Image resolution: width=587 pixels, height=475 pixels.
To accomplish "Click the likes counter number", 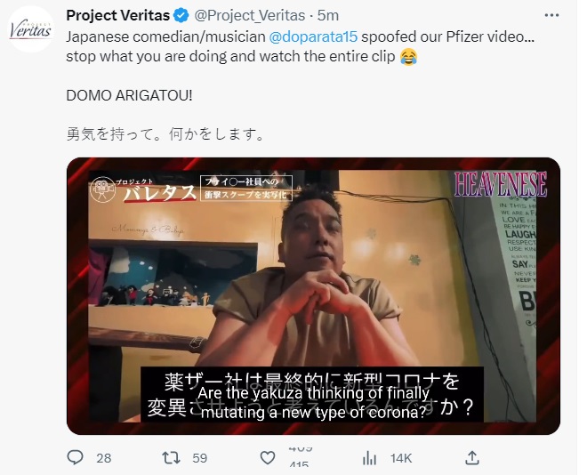I will tap(299, 457).
